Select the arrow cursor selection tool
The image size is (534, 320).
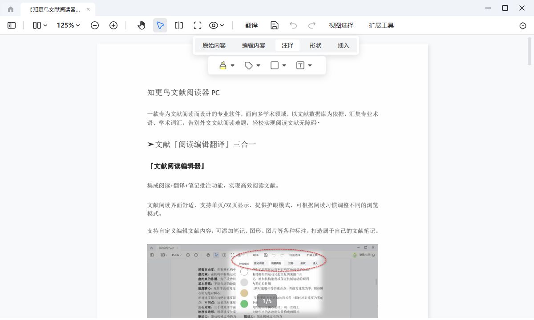click(x=160, y=25)
